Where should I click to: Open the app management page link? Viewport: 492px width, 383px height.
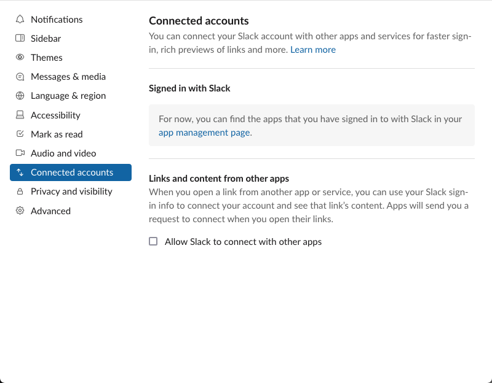[x=204, y=133]
